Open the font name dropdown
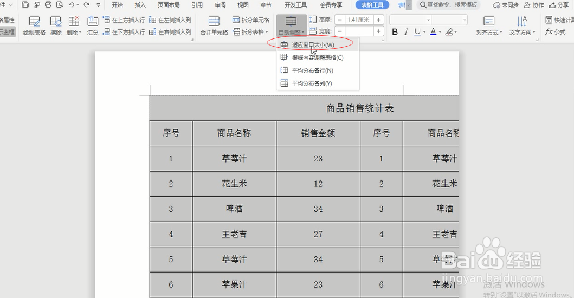574x298 pixels. click(x=429, y=20)
